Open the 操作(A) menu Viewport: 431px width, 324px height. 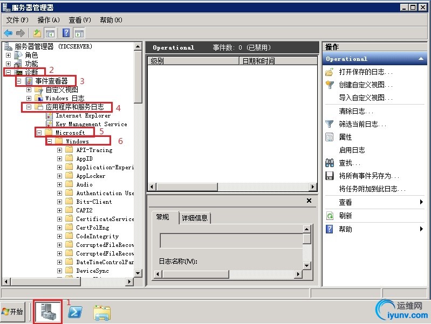49,20
